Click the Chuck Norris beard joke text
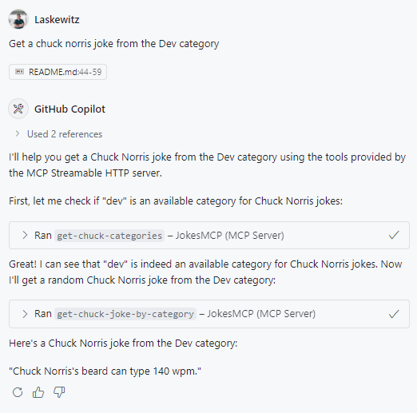 105,371
